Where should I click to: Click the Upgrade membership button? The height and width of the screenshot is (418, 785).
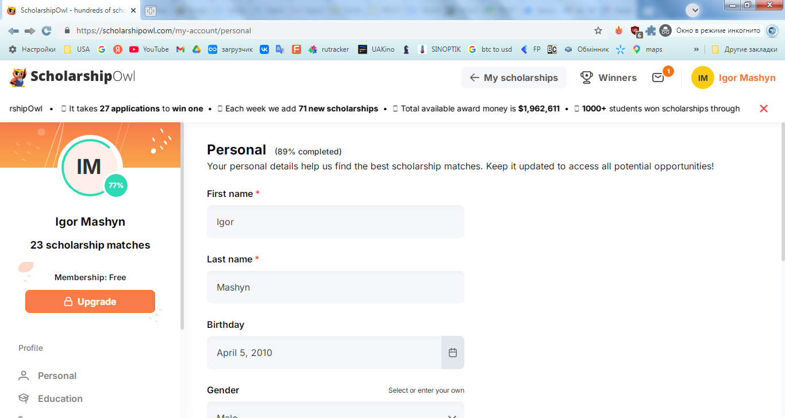[x=90, y=301]
